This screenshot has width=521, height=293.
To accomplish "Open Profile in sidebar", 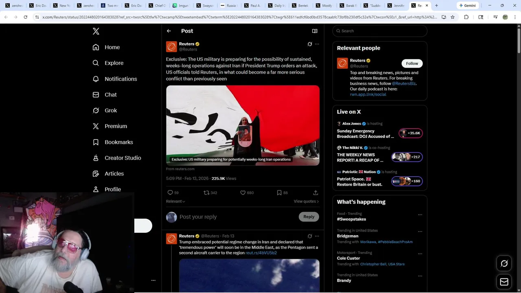I will point(107,189).
